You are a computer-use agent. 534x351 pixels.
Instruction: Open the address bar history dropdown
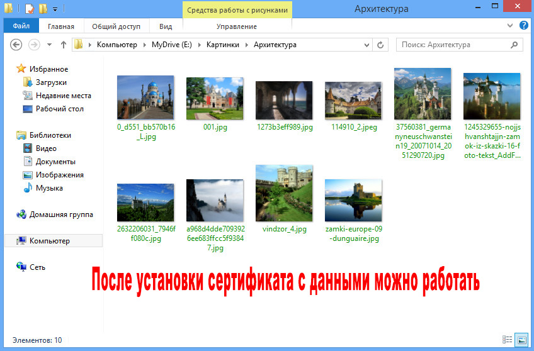(x=366, y=45)
